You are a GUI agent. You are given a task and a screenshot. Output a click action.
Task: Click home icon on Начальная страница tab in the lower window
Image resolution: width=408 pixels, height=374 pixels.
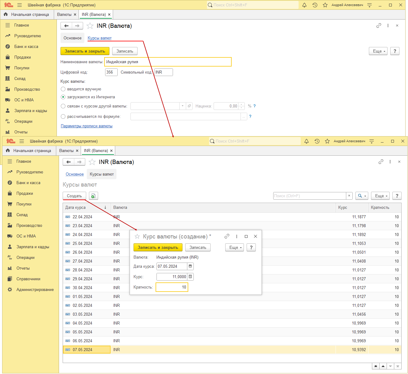click(x=8, y=151)
